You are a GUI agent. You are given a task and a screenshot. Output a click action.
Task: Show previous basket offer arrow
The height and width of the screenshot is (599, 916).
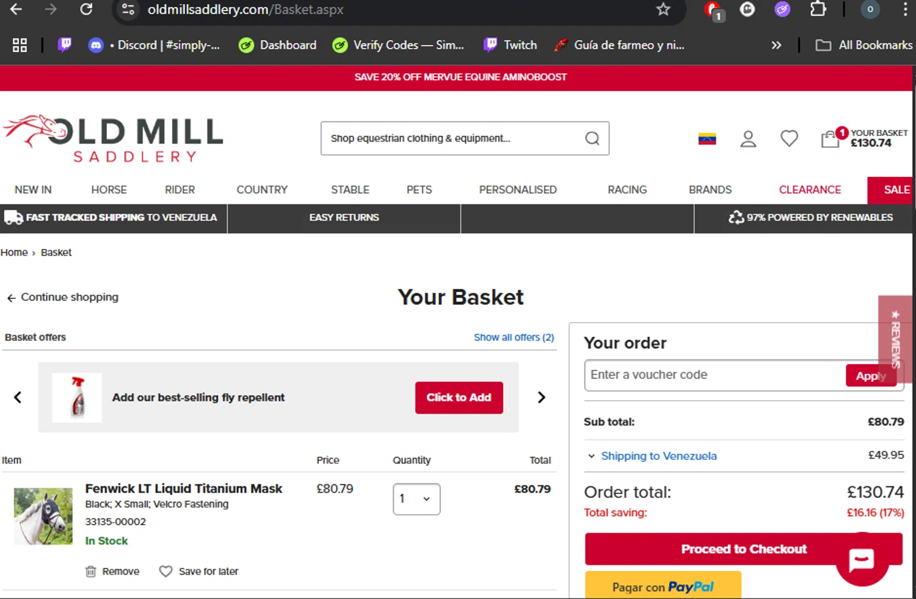coord(18,398)
